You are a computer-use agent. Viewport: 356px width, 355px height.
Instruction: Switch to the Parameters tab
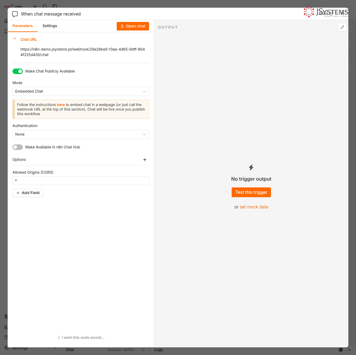click(23, 26)
